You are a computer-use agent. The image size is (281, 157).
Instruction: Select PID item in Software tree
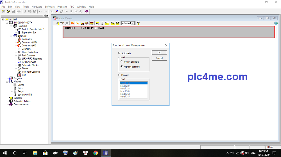pyautogui.click(x=24, y=75)
